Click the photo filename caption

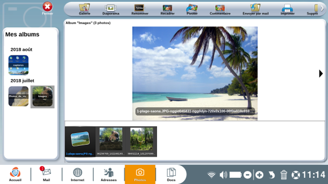[195, 111]
